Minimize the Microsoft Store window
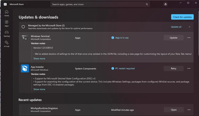The height and width of the screenshot is (116, 199). point(181,3)
